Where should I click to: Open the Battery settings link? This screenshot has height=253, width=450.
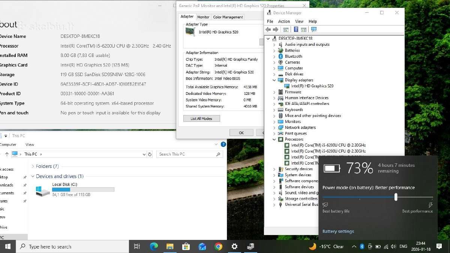(x=338, y=232)
